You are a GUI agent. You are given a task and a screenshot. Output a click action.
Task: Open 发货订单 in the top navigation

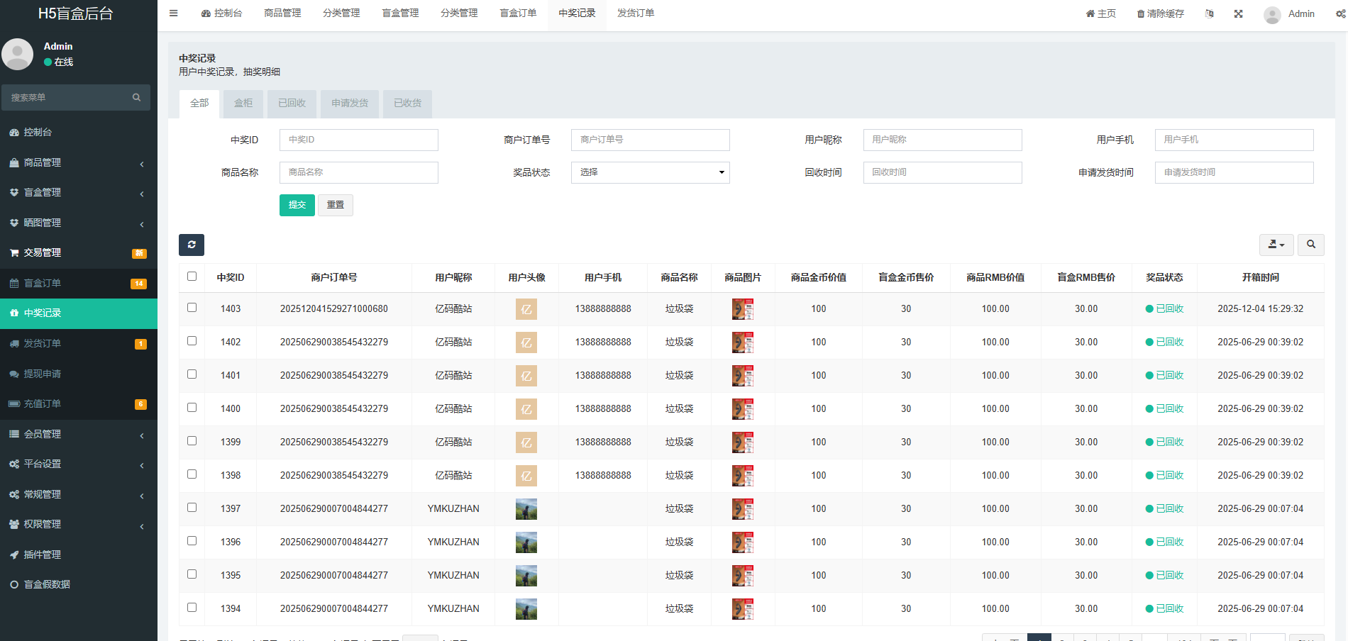point(636,13)
